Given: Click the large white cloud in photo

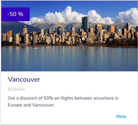Looking at the screenshot, I should coord(66,16).
